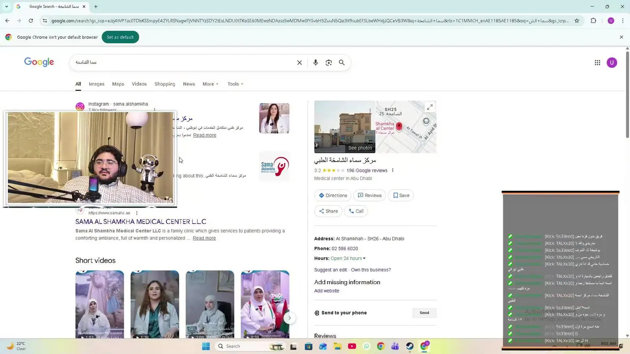Open the Chrome profile avatar in the toolbar
This screenshot has height=354, width=630.
(611, 21)
